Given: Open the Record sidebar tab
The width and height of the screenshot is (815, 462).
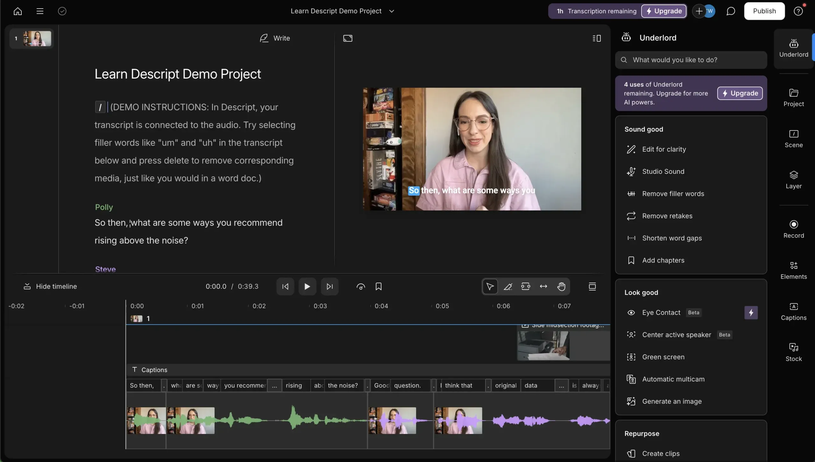Looking at the screenshot, I should coord(794,229).
